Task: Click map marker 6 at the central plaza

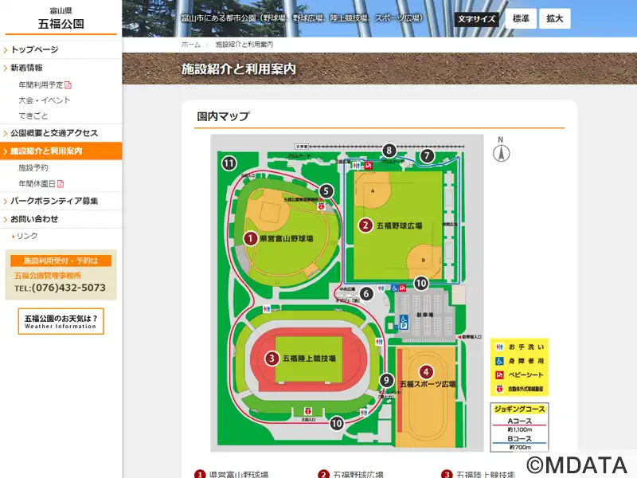Action: (366, 293)
